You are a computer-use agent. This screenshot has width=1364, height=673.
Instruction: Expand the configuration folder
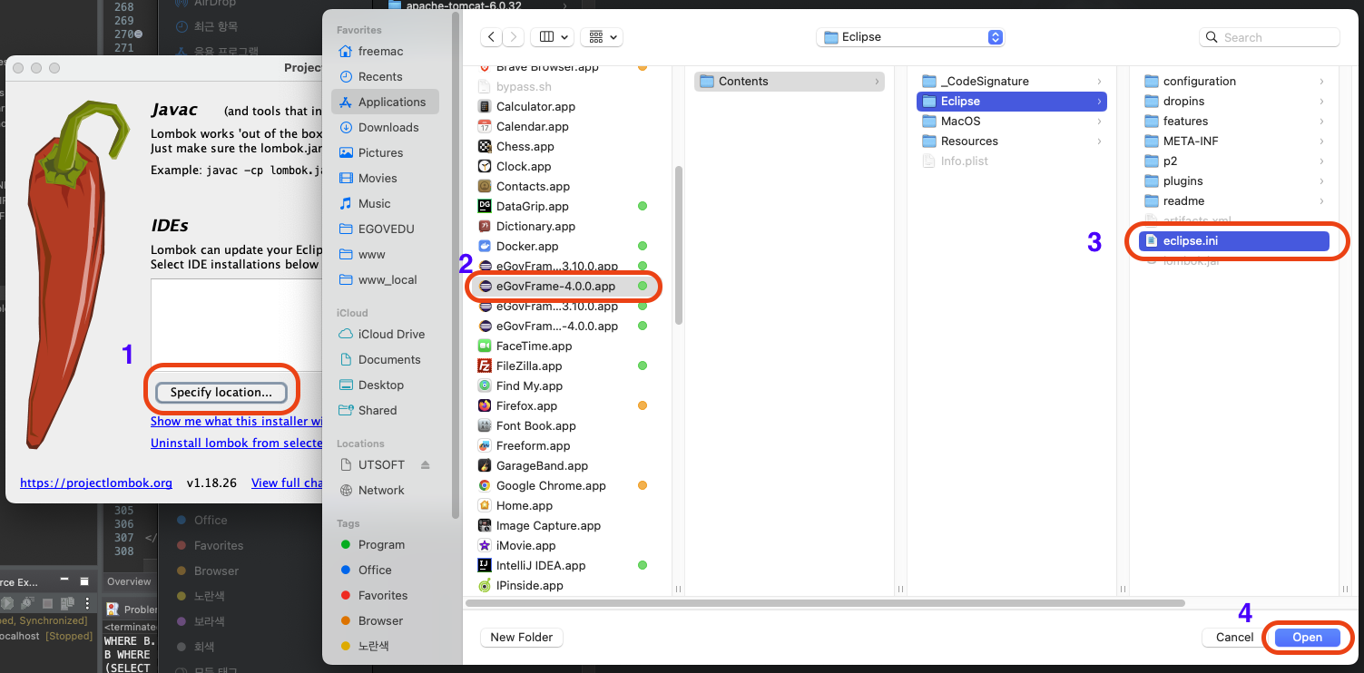(1321, 82)
